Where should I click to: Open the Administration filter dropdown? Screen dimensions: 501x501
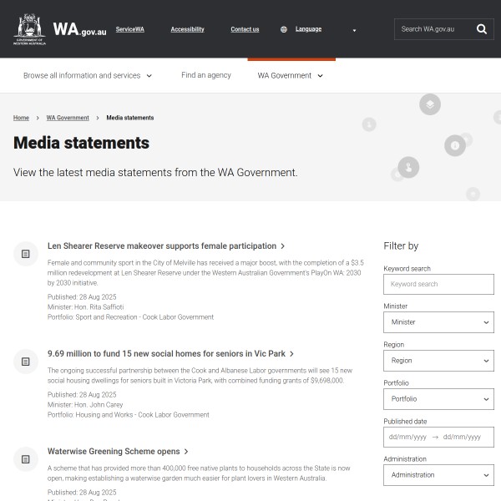438,475
